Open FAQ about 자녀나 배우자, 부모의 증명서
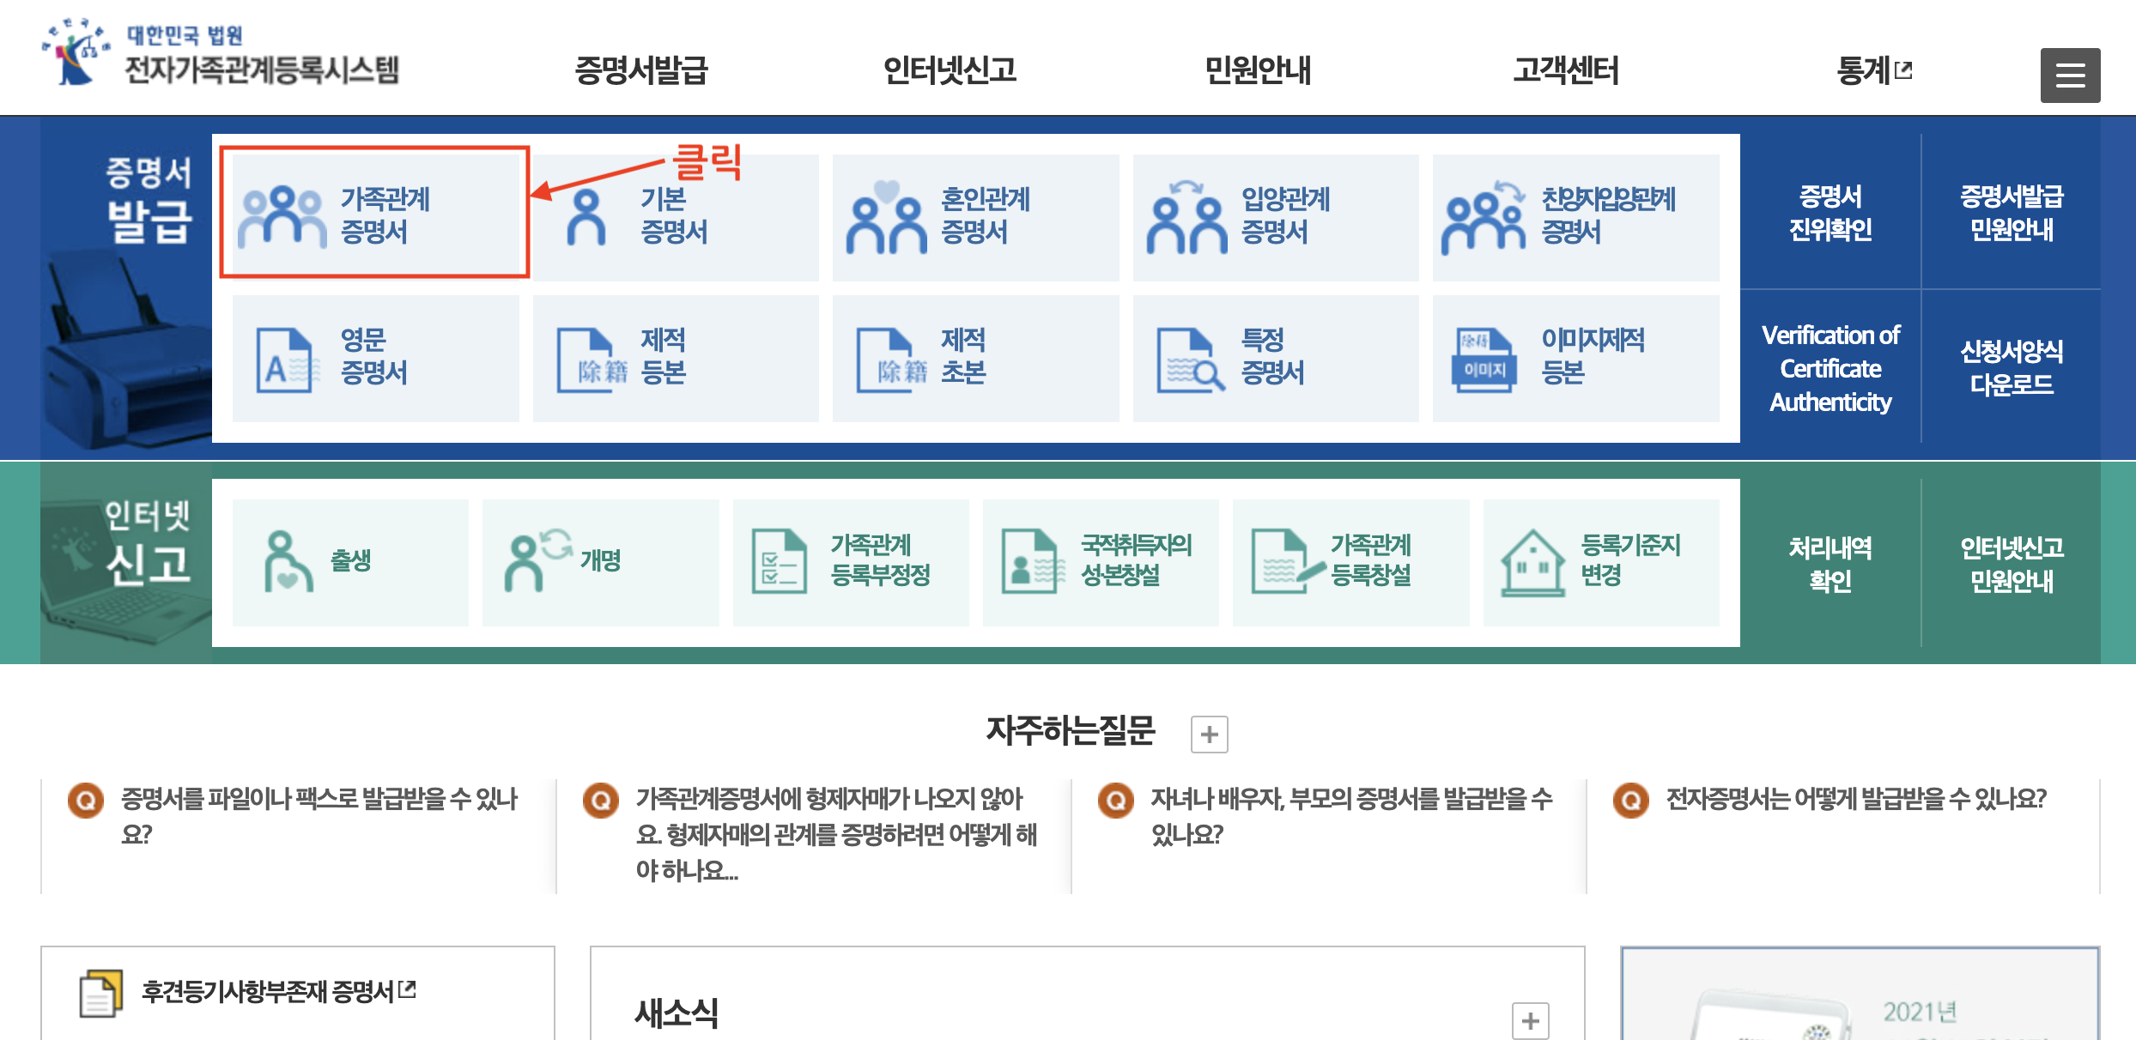The height and width of the screenshot is (1040, 2136). click(1352, 816)
